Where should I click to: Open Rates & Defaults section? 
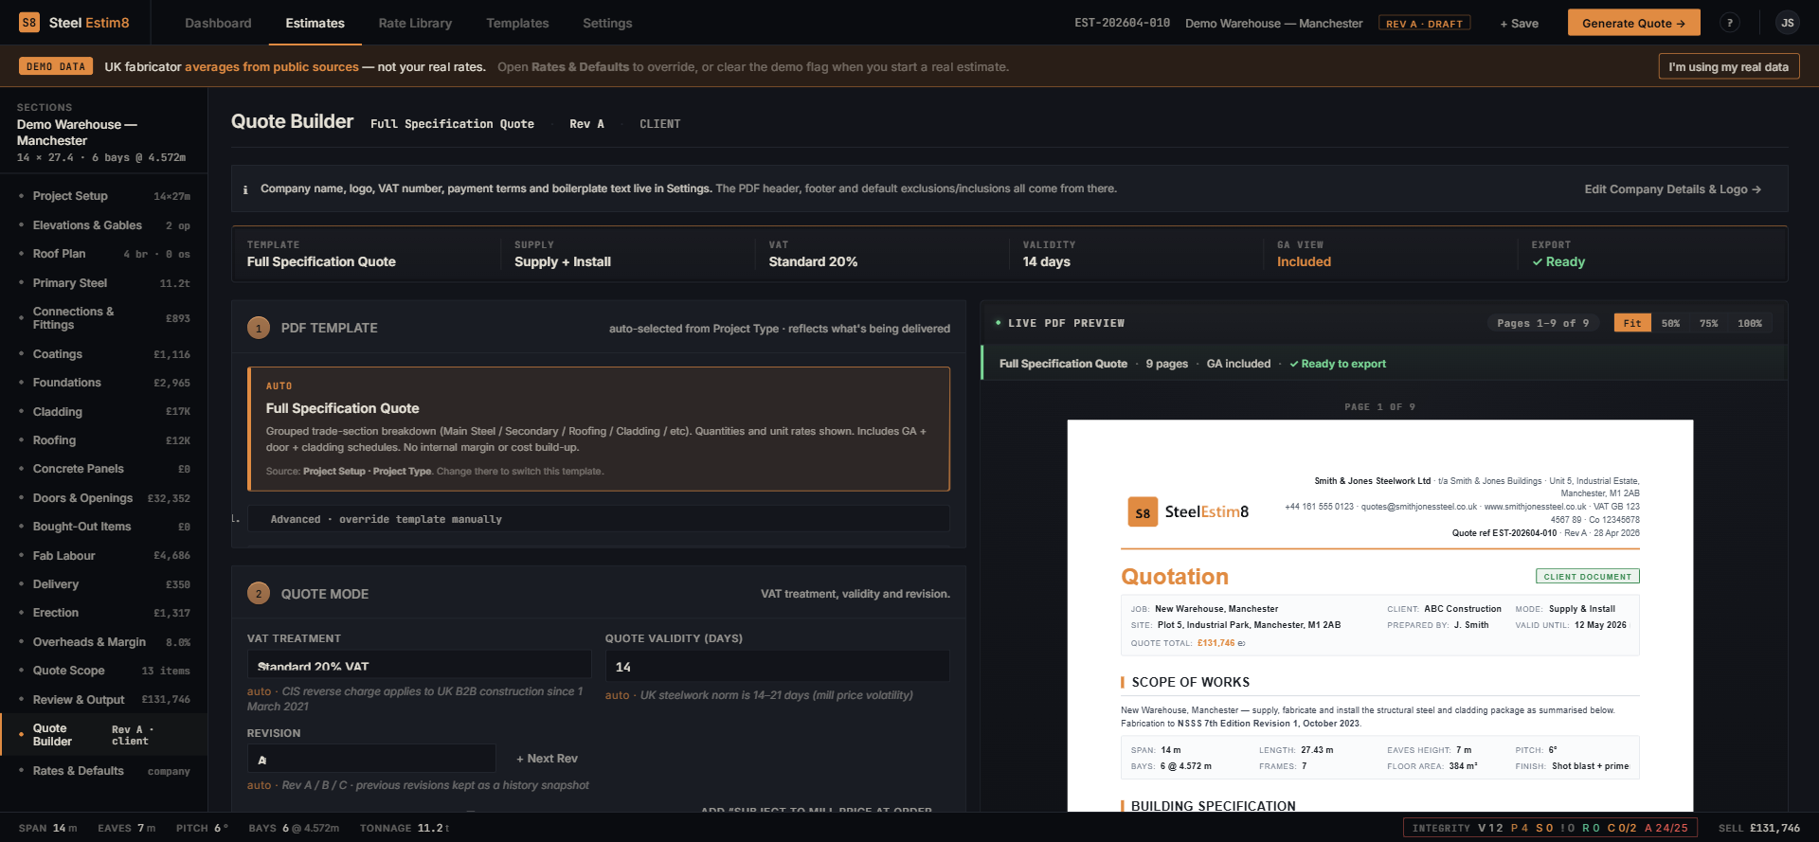[104, 771]
